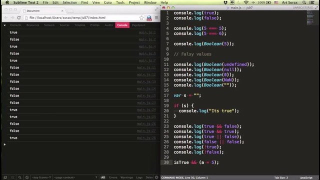Select the Logs console filter
This screenshot has width=320, height=180.
tap(139, 177)
